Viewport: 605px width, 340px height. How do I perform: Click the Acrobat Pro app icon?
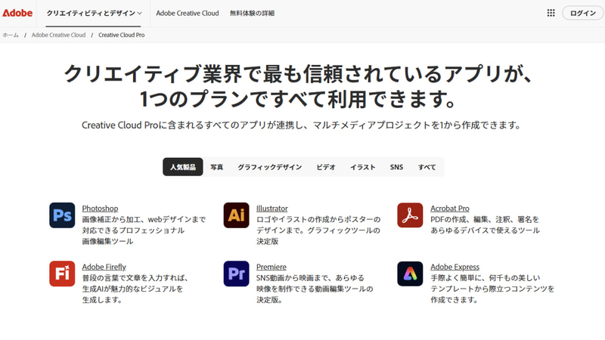point(410,215)
